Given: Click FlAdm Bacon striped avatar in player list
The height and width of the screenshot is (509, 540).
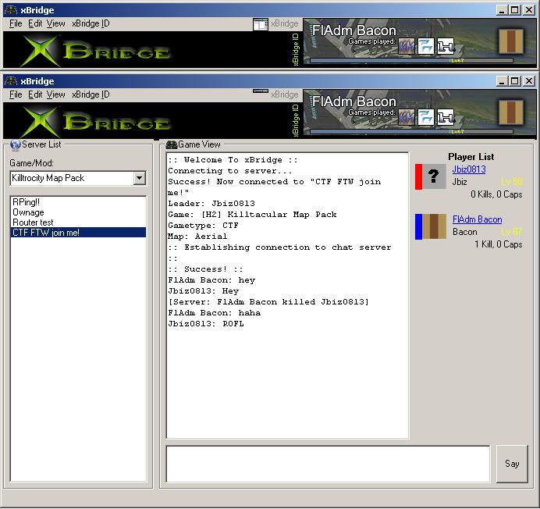Looking at the screenshot, I should pos(435,226).
